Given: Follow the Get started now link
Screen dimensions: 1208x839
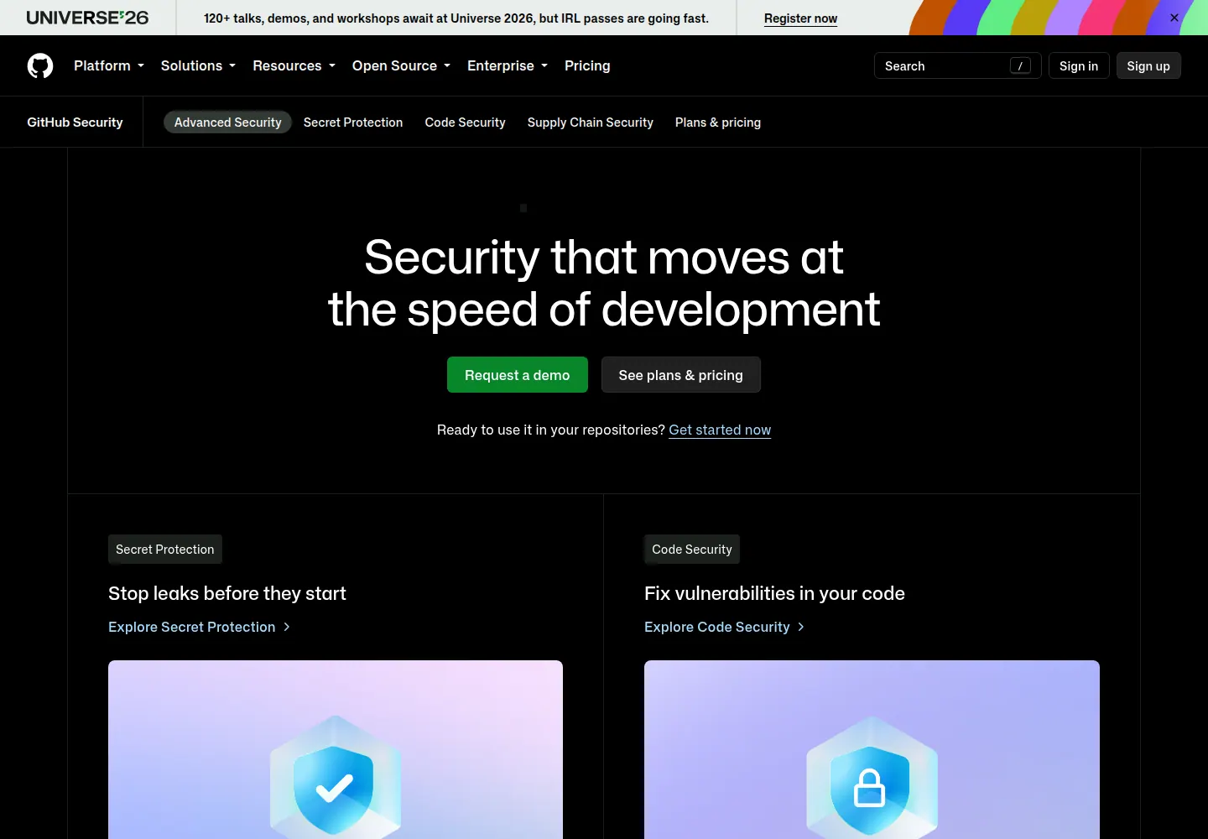Looking at the screenshot, I should (x=720, y=430).
